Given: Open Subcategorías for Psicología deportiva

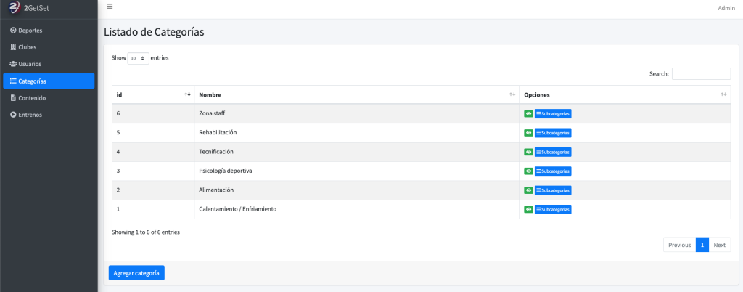Looking at the screenshot, I should [x=553, y=171].
